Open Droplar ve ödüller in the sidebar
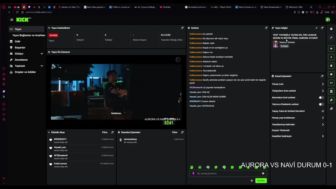The width and height of the screenshot is (336, 189). tap(27, 72)
